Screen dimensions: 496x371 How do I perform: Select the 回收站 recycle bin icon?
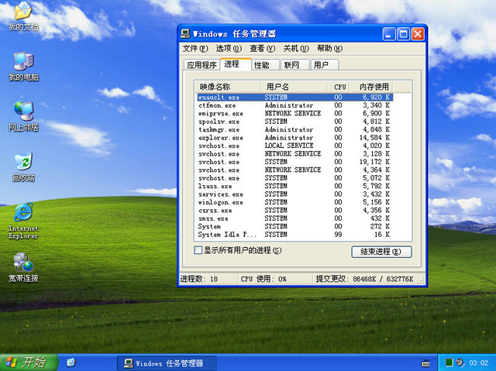click(23, 163)
